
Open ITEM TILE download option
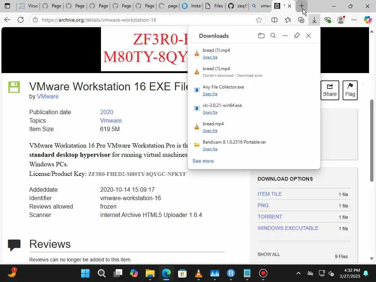tap(270, 194)
